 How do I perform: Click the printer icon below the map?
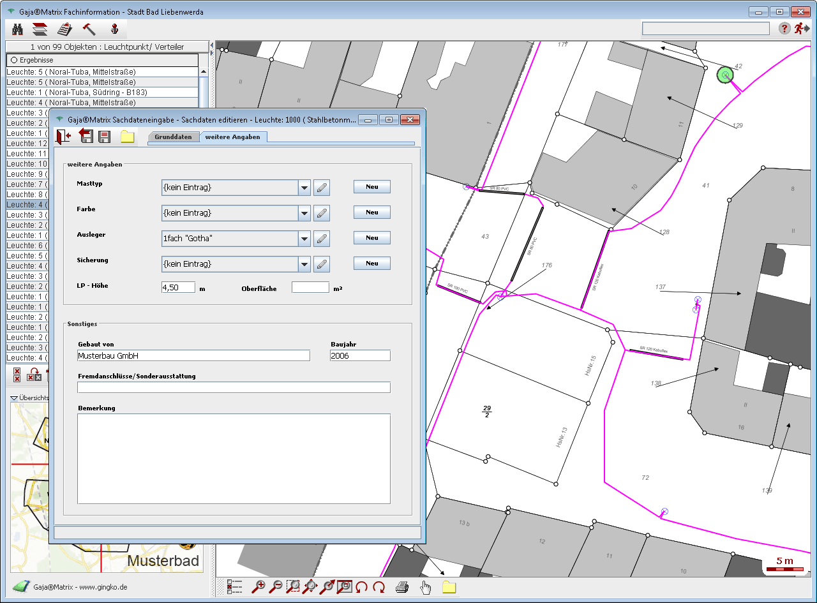click(402, 587)
